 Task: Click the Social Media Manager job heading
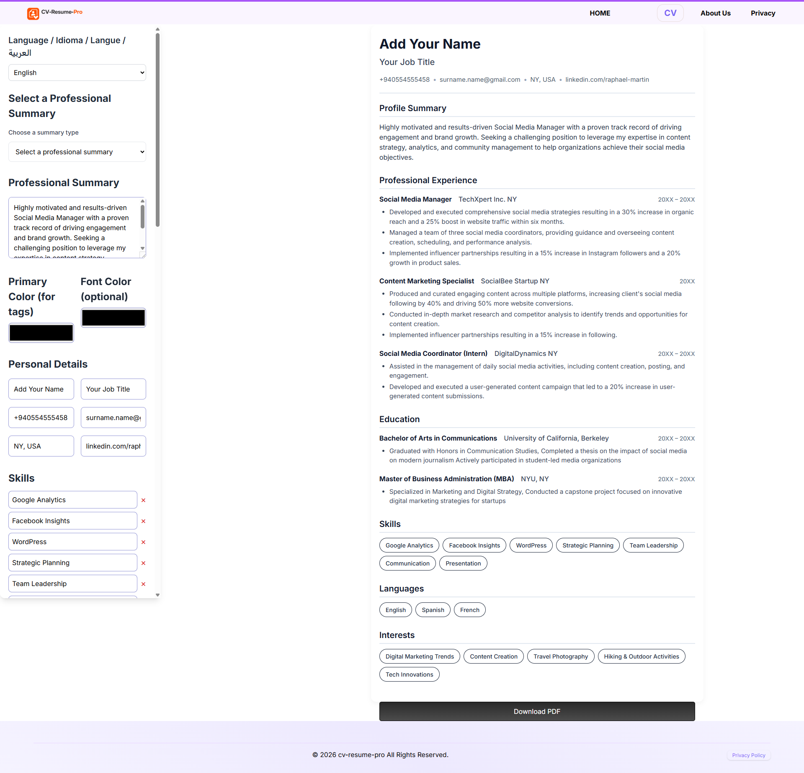pyautogui.click(x=415, y=200)
